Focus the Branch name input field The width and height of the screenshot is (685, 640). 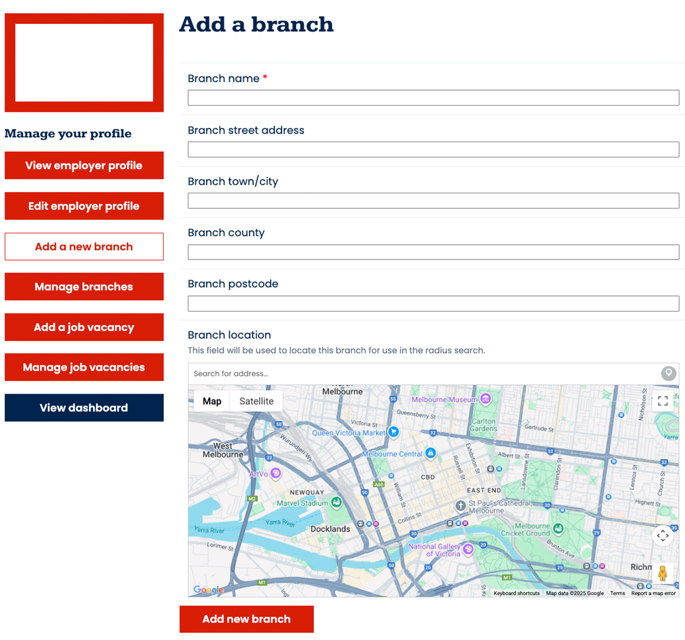pos(433,98)
